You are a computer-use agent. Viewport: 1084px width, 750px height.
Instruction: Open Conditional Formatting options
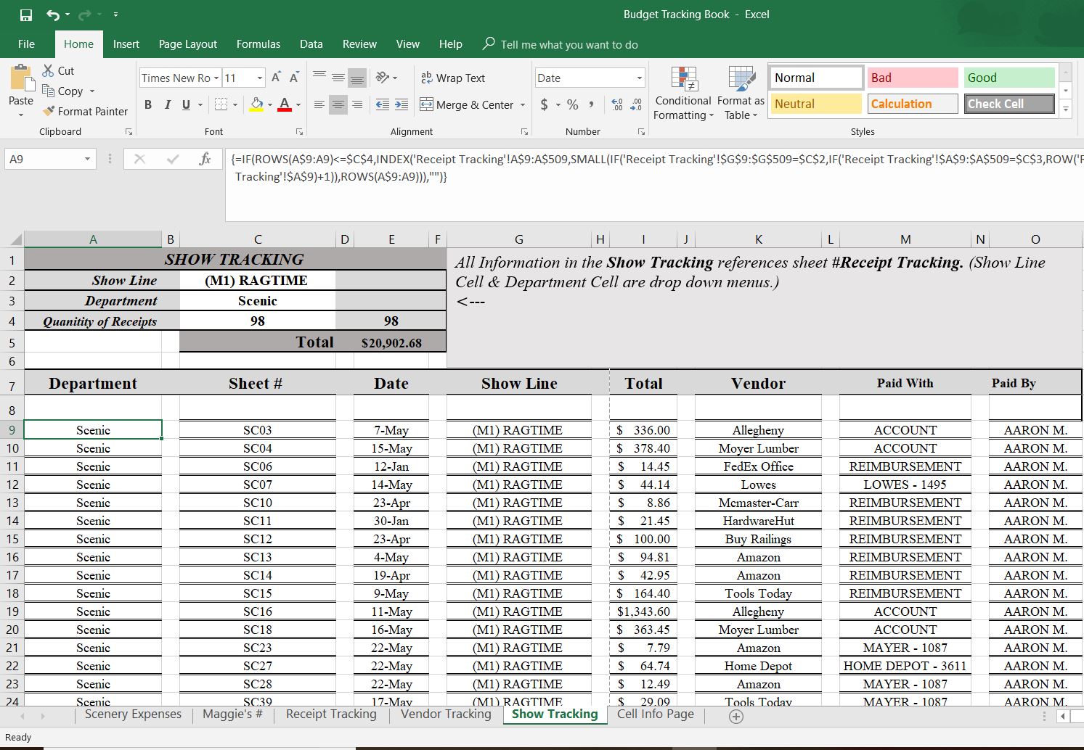click(682, 93)
